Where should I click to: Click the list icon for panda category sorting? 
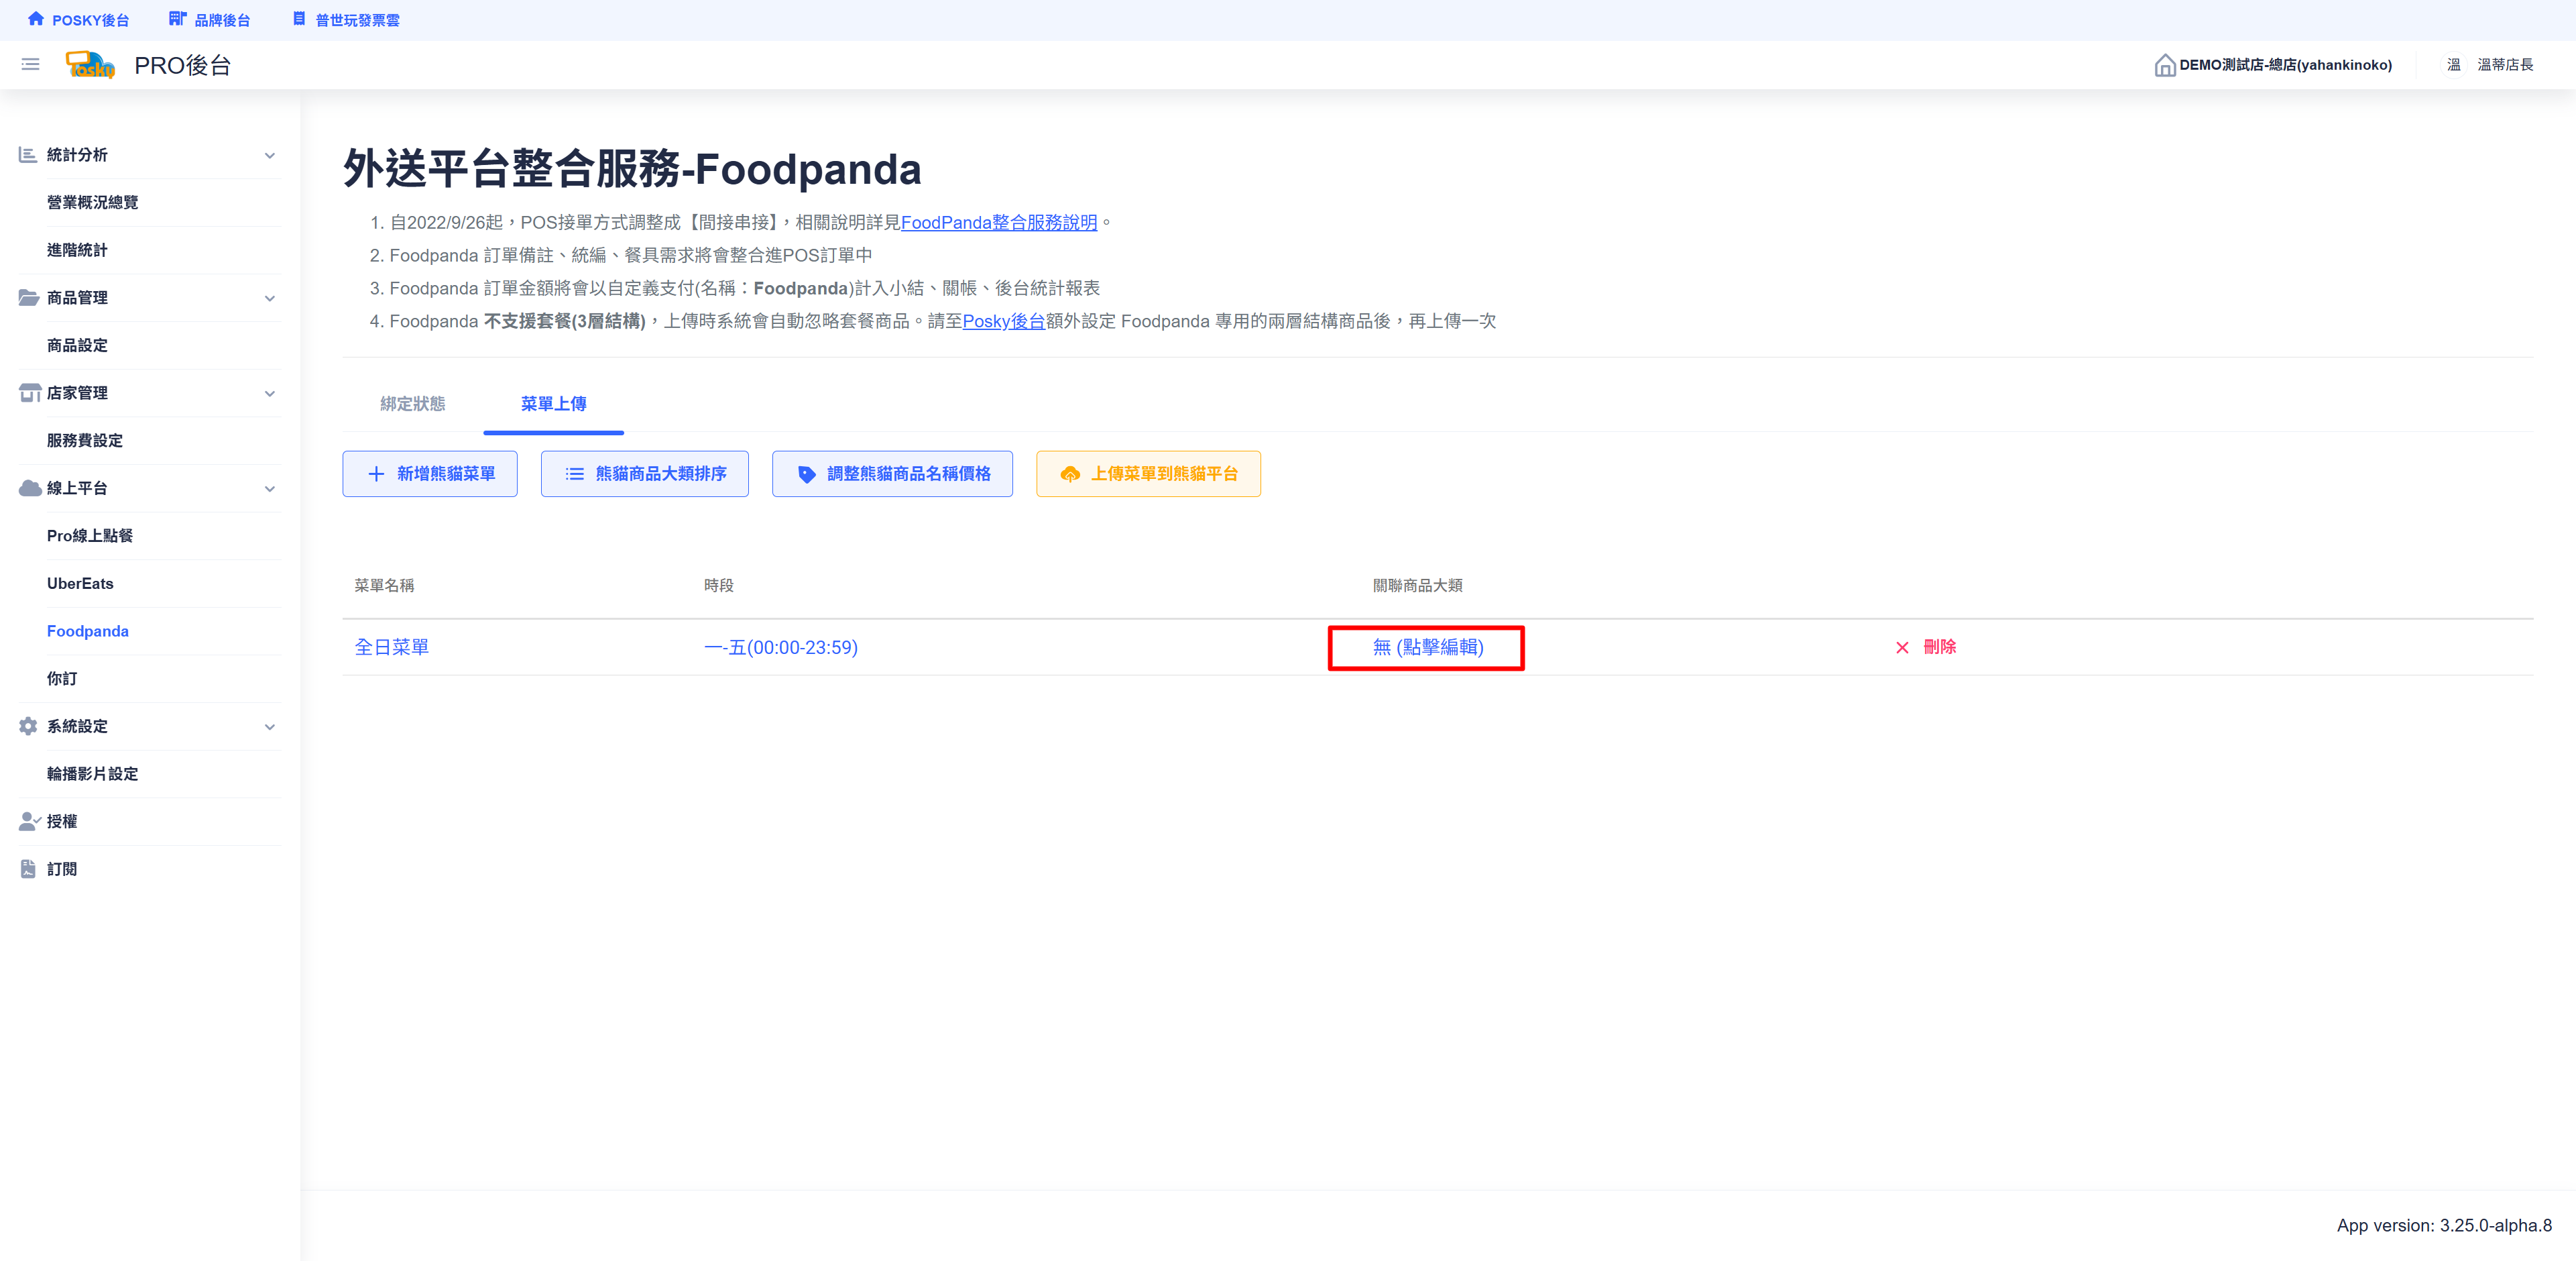(x=574, y=474)
